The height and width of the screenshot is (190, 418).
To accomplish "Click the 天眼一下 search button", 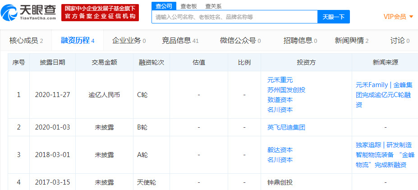I will pyautogui.click(x=334, y=17).
